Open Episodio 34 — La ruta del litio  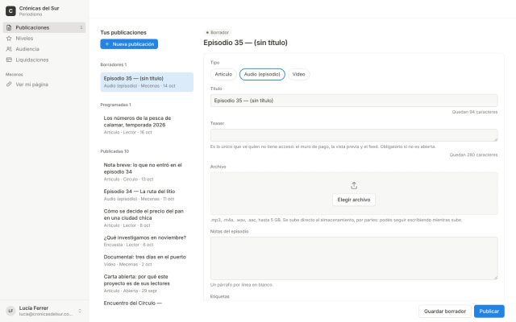tap(147, 195)
